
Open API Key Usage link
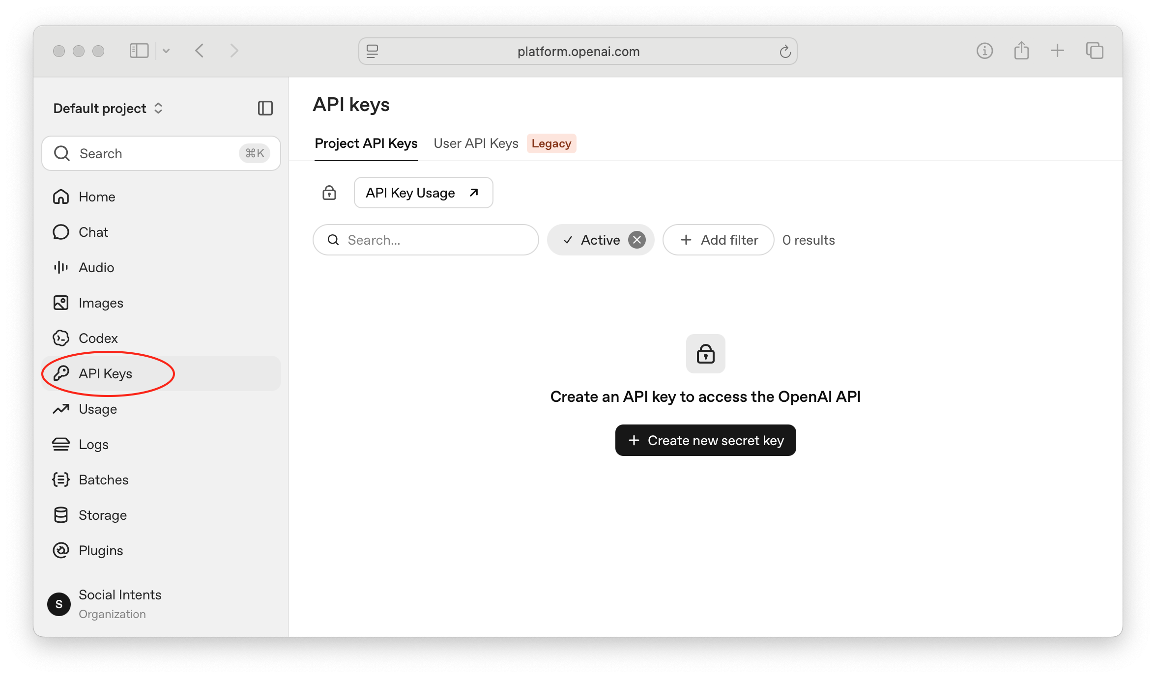point(423,193)
